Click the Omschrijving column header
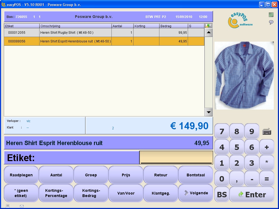 [75, 26]
